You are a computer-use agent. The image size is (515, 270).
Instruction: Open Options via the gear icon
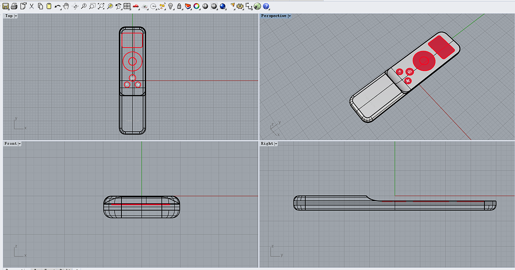point(240,6)
